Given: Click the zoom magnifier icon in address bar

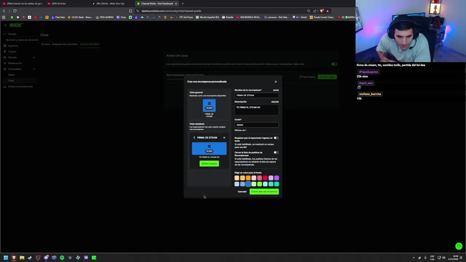Looking at the screenshot, I should coord(309,11).
